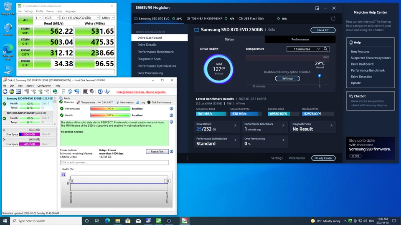This screenshot has height=225, width=401.
Task: Click the Cortana circle icon on taskbar
Action: [87, 221]
